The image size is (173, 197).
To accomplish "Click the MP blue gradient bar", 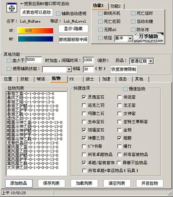I will [35, 39].
